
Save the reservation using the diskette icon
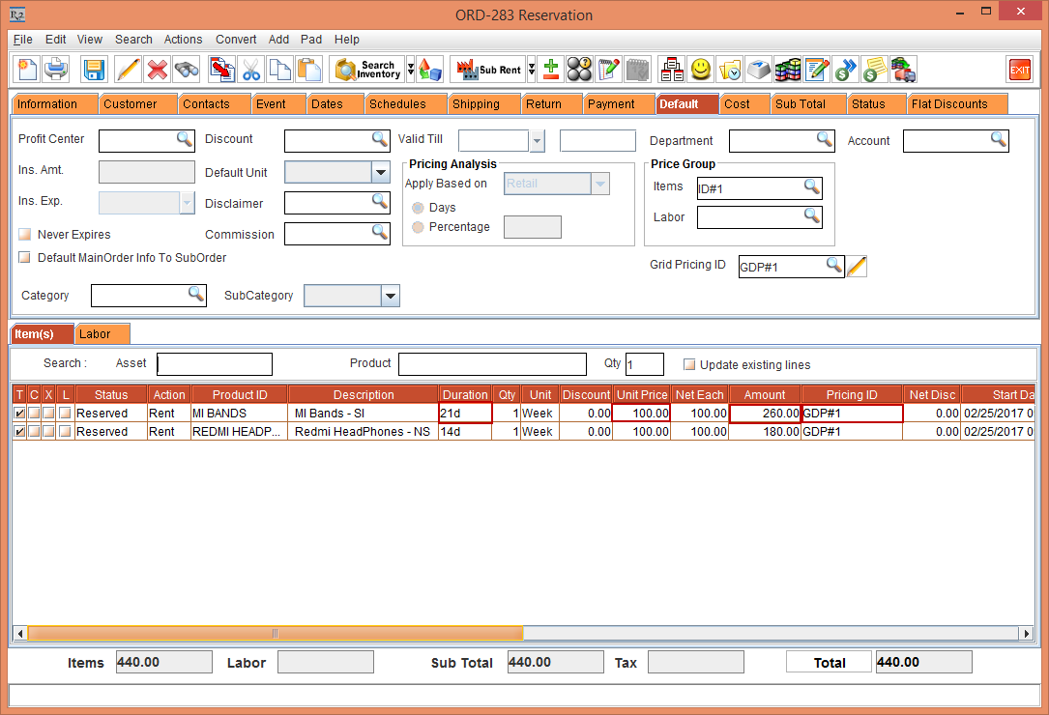[x=91, y=69]
